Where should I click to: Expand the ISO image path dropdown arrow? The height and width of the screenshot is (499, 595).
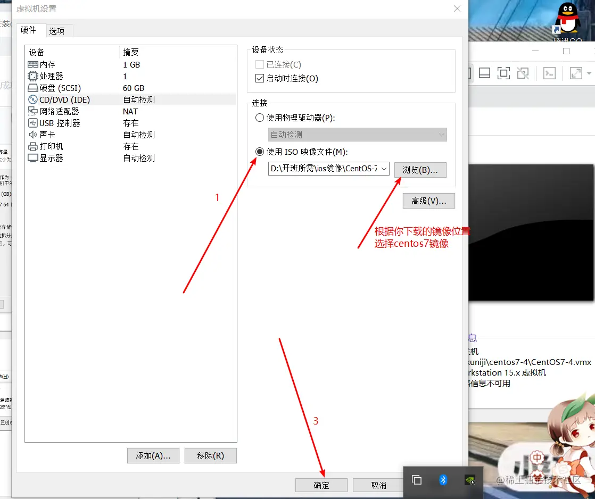pyautogui.click(x=384, y=168)
